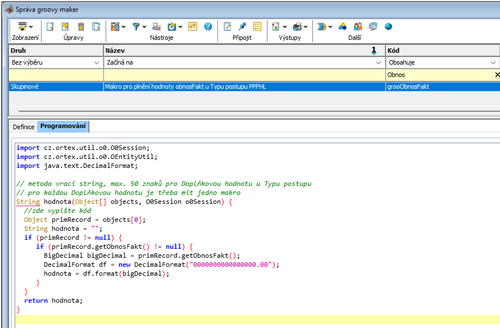Screen dimensions: 500x328
Task: Click the blue help question mark icon
Action: tap(208, 26)
